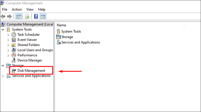The height and width of the screenshot is (112, 201).
Task: Select Performance in the tree
Action: coord(27,55)
